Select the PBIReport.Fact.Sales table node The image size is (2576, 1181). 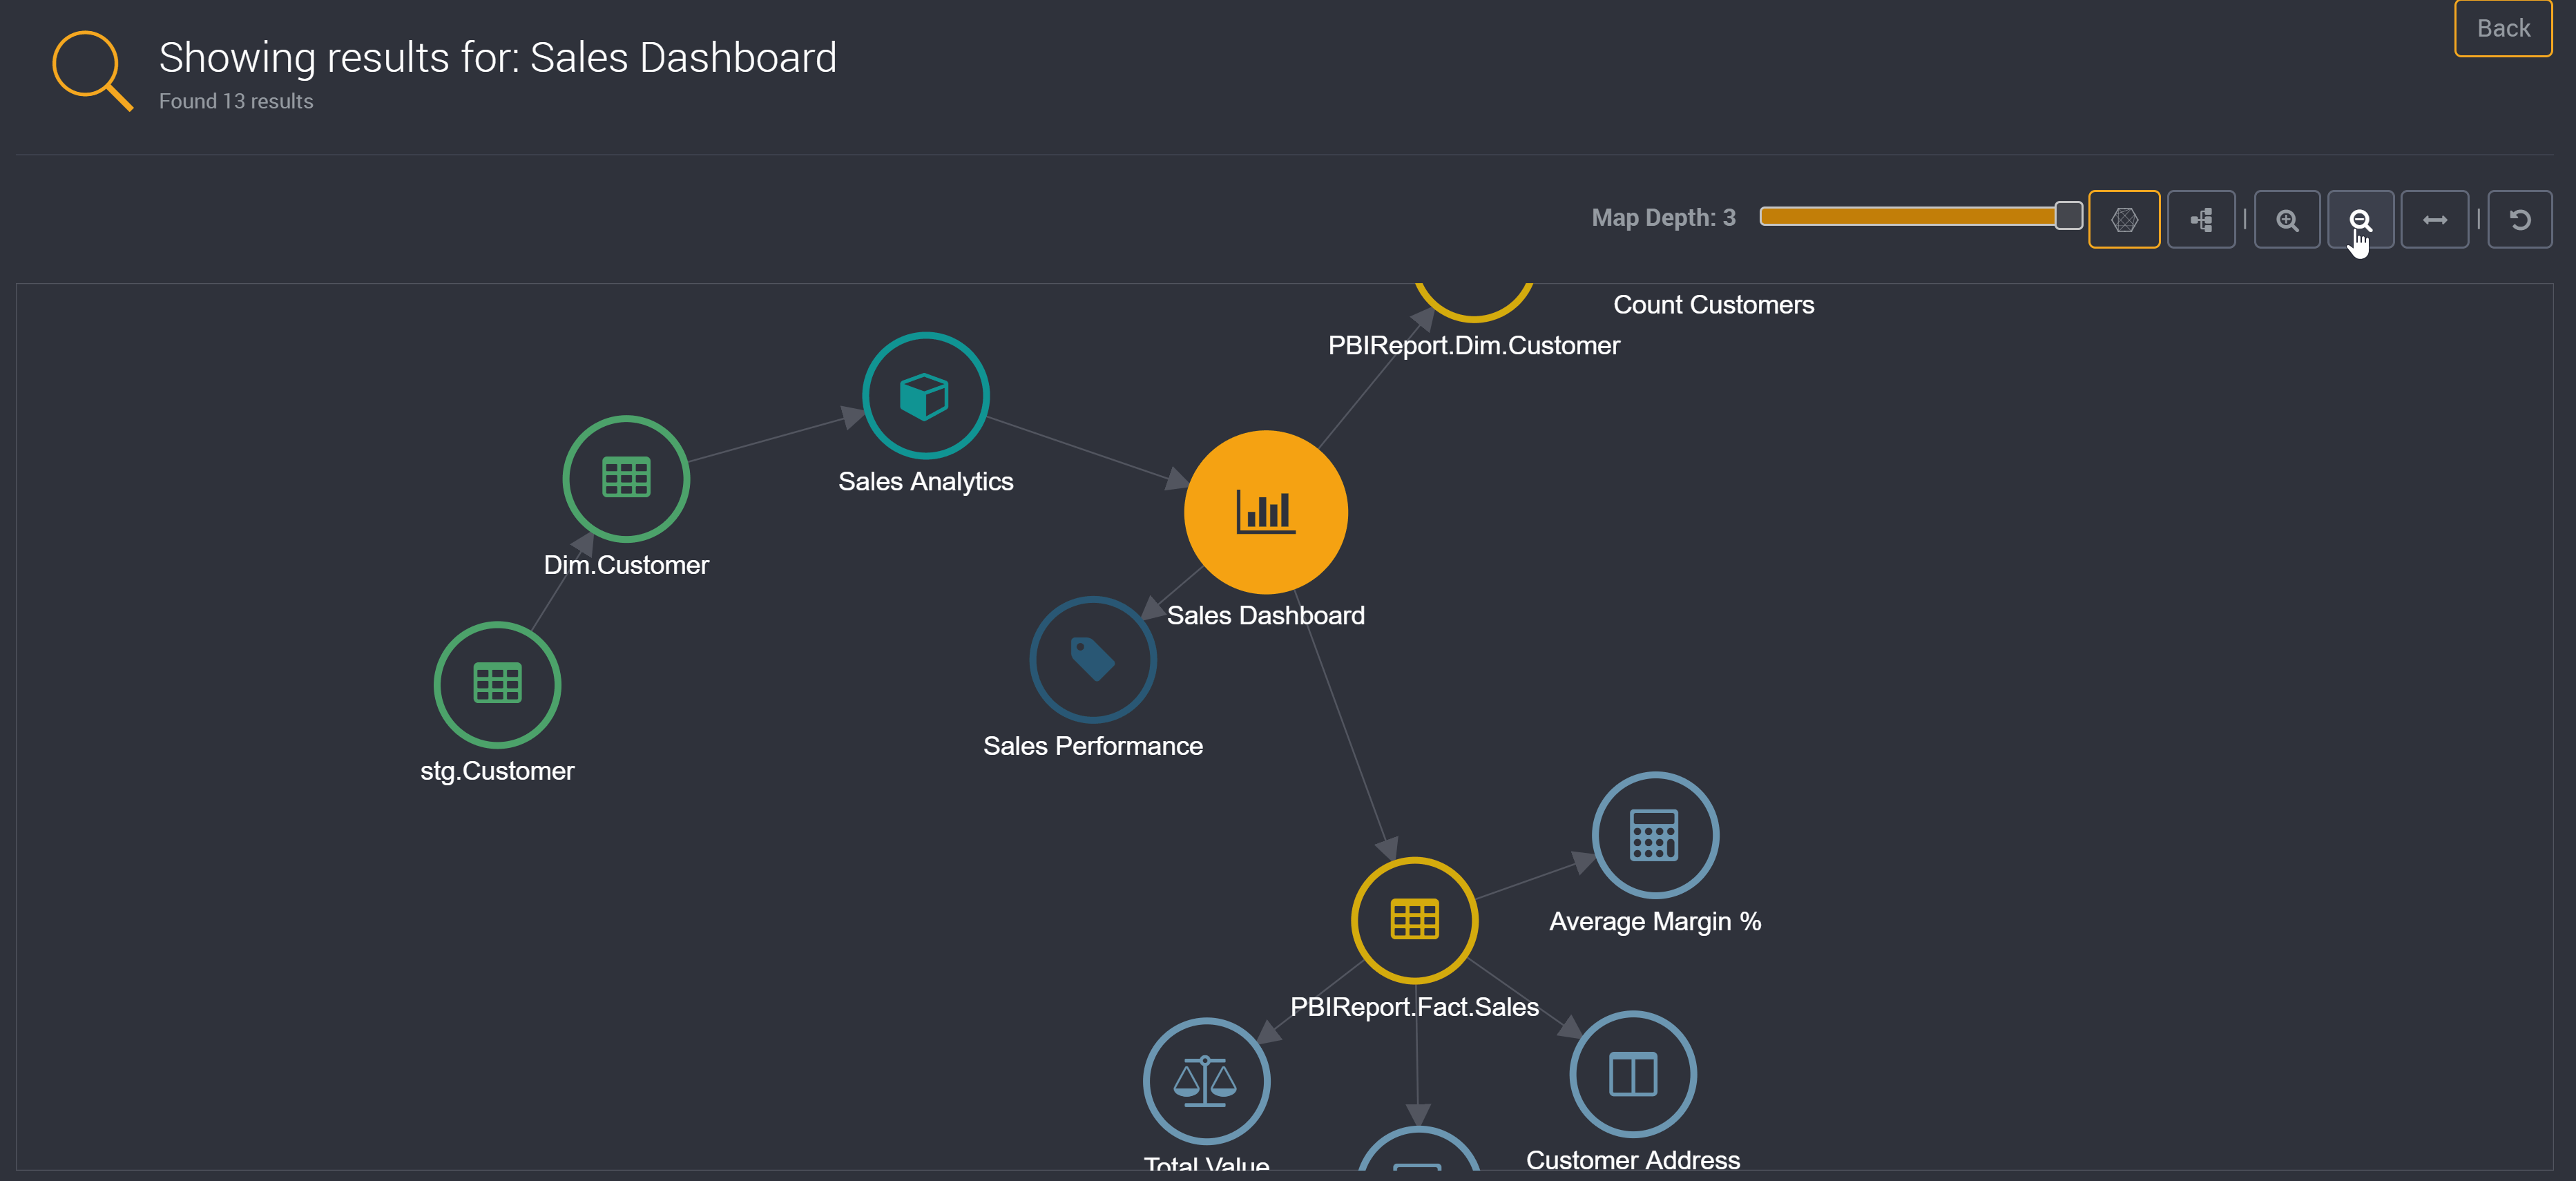tap(1415, 920)
